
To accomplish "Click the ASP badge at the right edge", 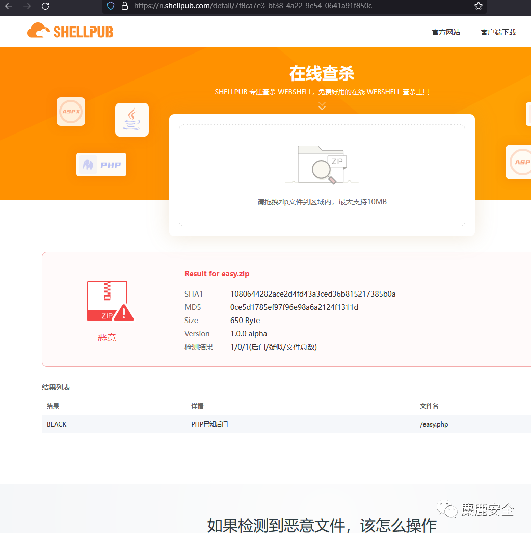I will [519, 162].
